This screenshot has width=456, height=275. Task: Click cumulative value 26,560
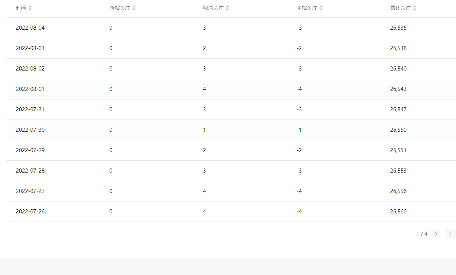(398, 212)
